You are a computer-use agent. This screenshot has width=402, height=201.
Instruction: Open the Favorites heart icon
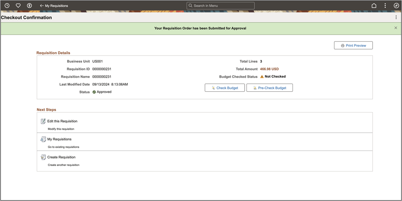tap(18, 6)
